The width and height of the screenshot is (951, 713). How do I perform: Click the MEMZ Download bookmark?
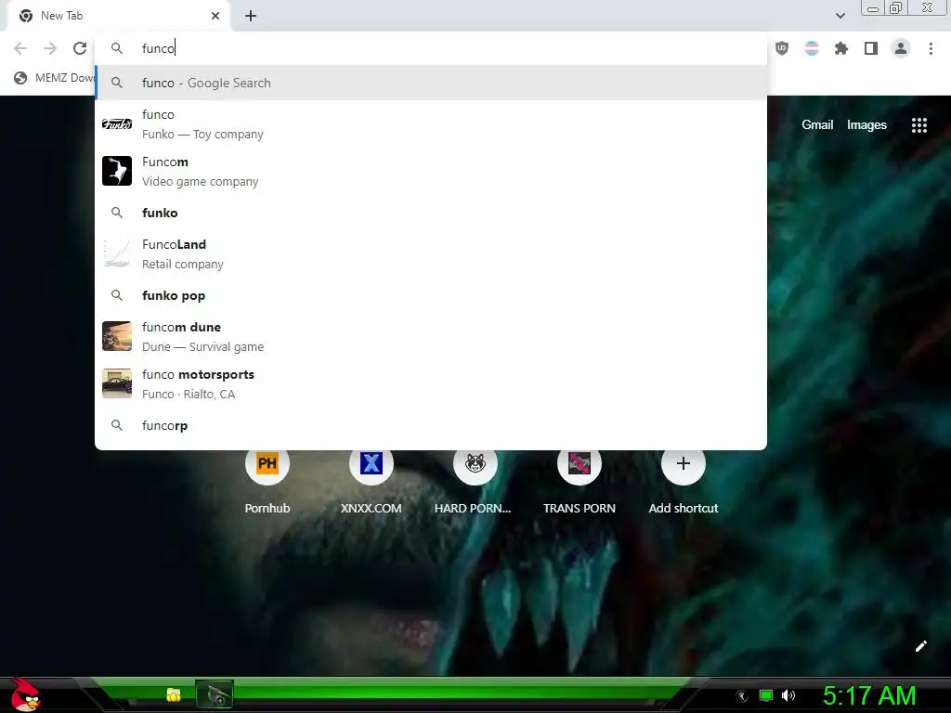click(55, 78)
